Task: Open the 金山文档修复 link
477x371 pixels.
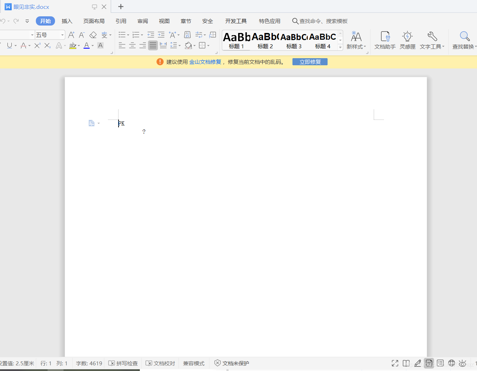Action: 205,62
